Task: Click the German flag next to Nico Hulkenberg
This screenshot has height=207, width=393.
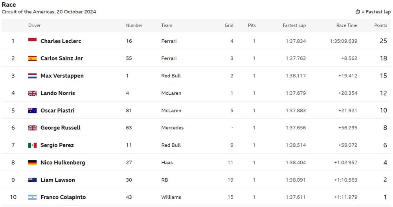Action: point(32,162)
